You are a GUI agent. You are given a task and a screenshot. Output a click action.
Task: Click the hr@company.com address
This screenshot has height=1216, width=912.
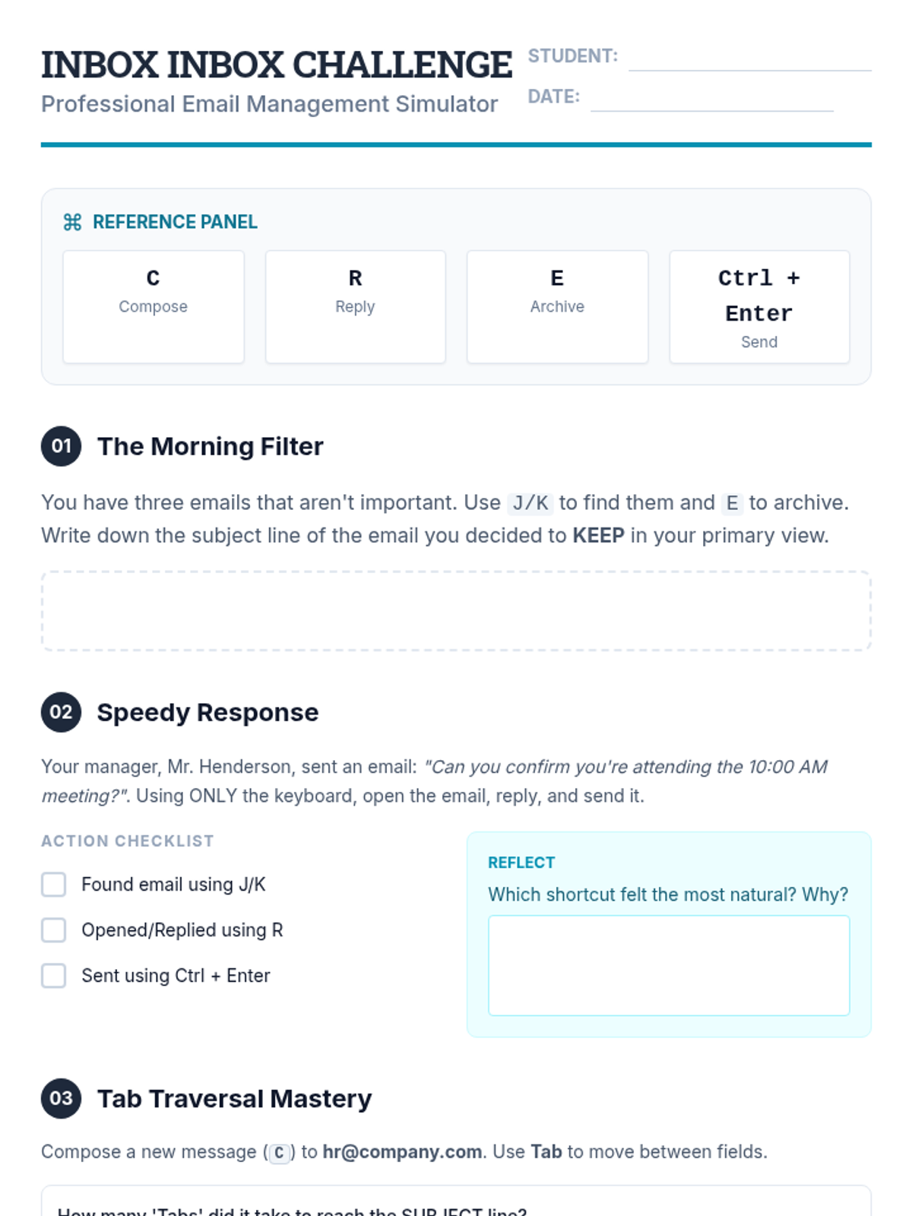[402, 1152]
